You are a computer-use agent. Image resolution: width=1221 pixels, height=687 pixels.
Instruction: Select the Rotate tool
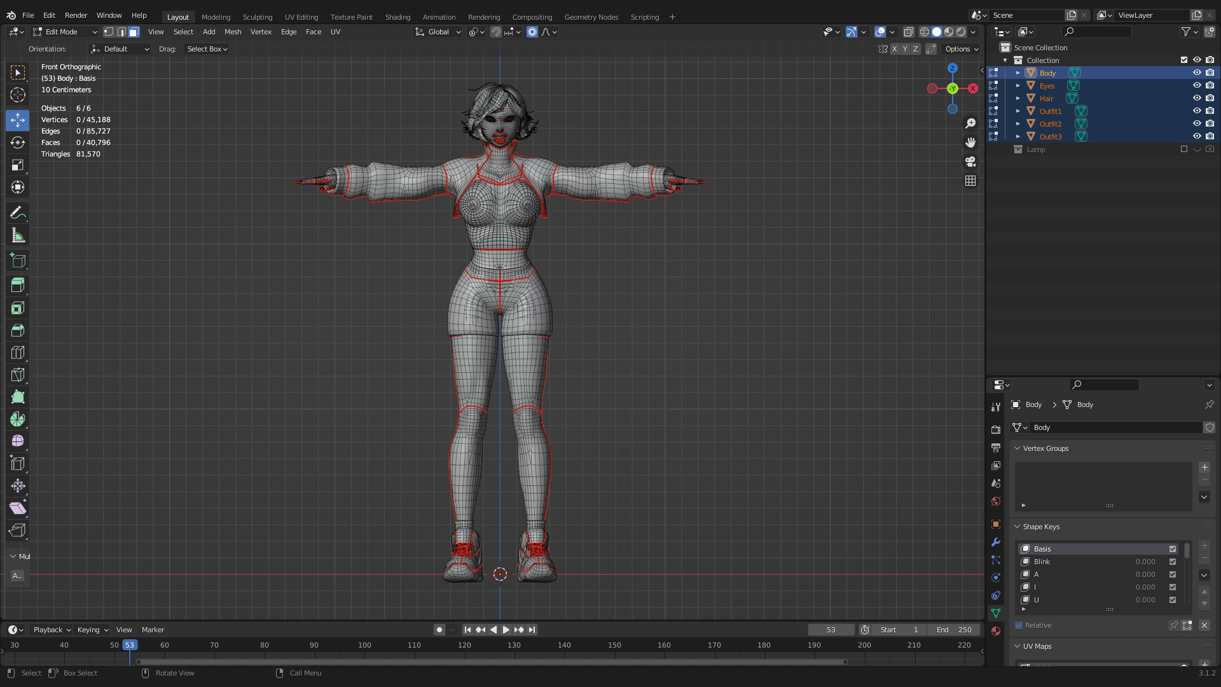pyautogui.click(x=18, y=142)
